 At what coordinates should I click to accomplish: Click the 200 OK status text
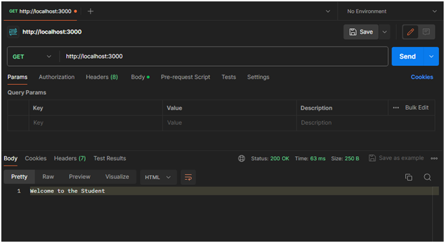pos(280,158)
